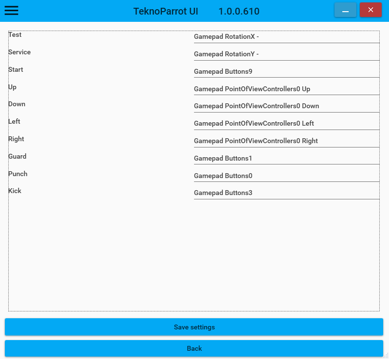
Task: Click the Down label
Action: pyautogui.click(x=17, y=104)
